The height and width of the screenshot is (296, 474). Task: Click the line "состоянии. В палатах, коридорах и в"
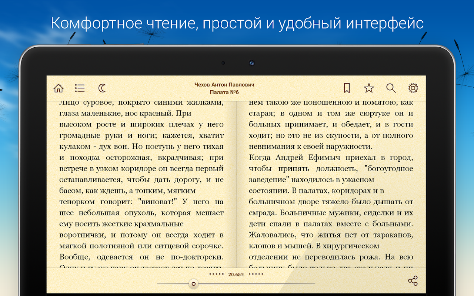(316, 191)
